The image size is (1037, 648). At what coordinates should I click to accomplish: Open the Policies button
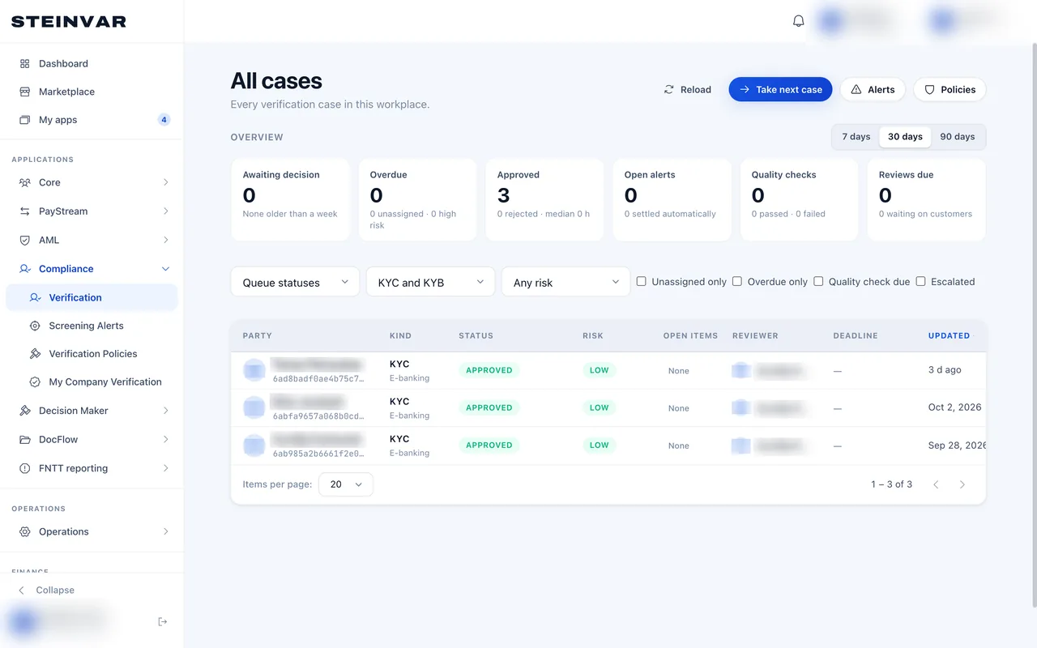[950, 90]
